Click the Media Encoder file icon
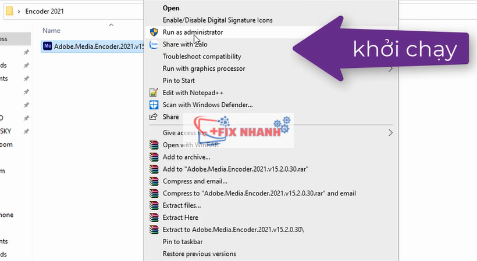477x261 pixels. click(48, 46)
